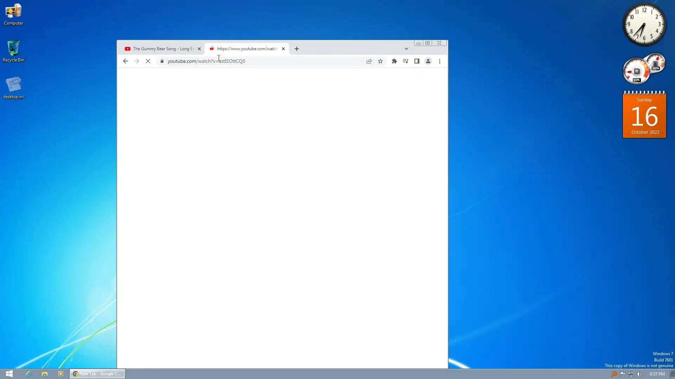Expand the tab search chevron
The width and height of the screenshot is (675, 379).
(406, 49)
